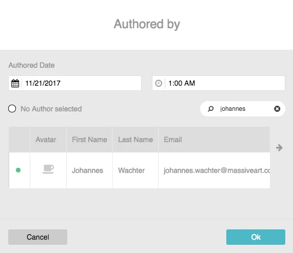Viewport: 293px width, 253px height.
Task: Click the 'No Author selected' label text
Action: [51, 109]
